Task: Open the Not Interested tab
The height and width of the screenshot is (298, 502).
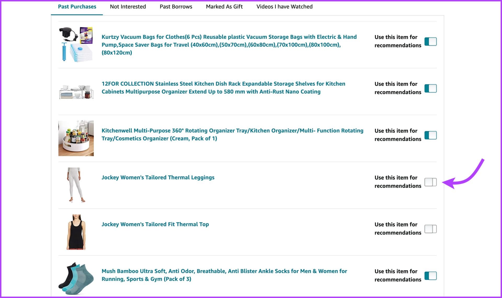Action: click(128, 7)
